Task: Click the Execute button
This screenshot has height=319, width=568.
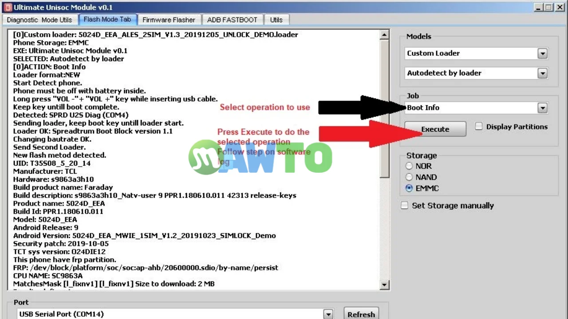Action: point(435,129)
